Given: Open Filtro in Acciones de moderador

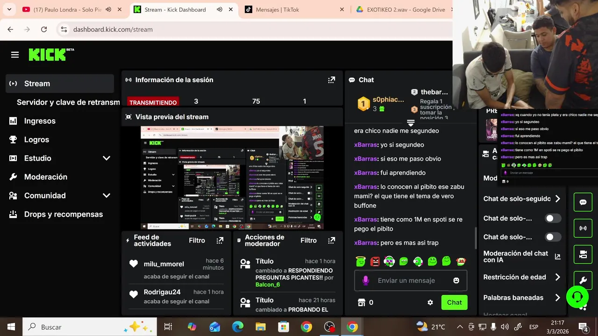Looking at the screenshot, I should (x=308, y=240).
